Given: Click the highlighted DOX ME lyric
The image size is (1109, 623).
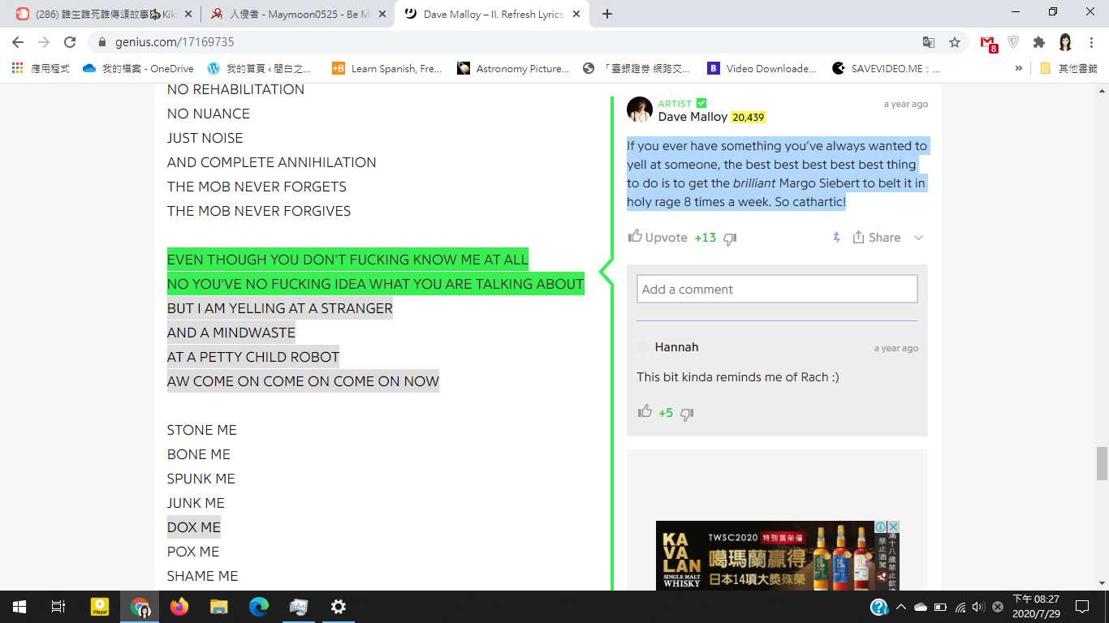Looking at the screenshot, I should coord(194,527).
